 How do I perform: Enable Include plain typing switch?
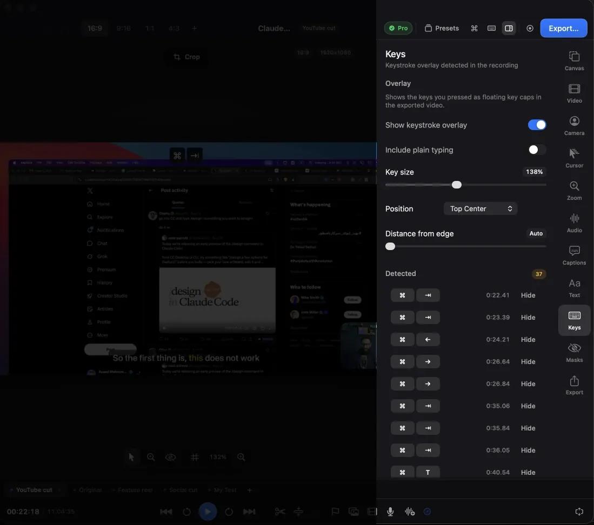[537, 150]
